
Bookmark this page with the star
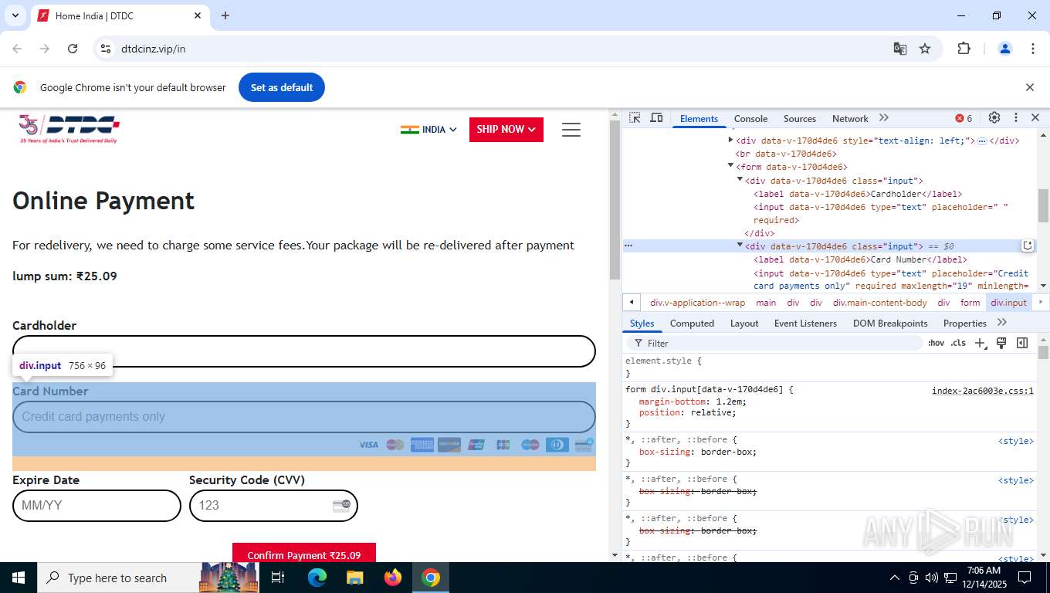pos(925,49)
